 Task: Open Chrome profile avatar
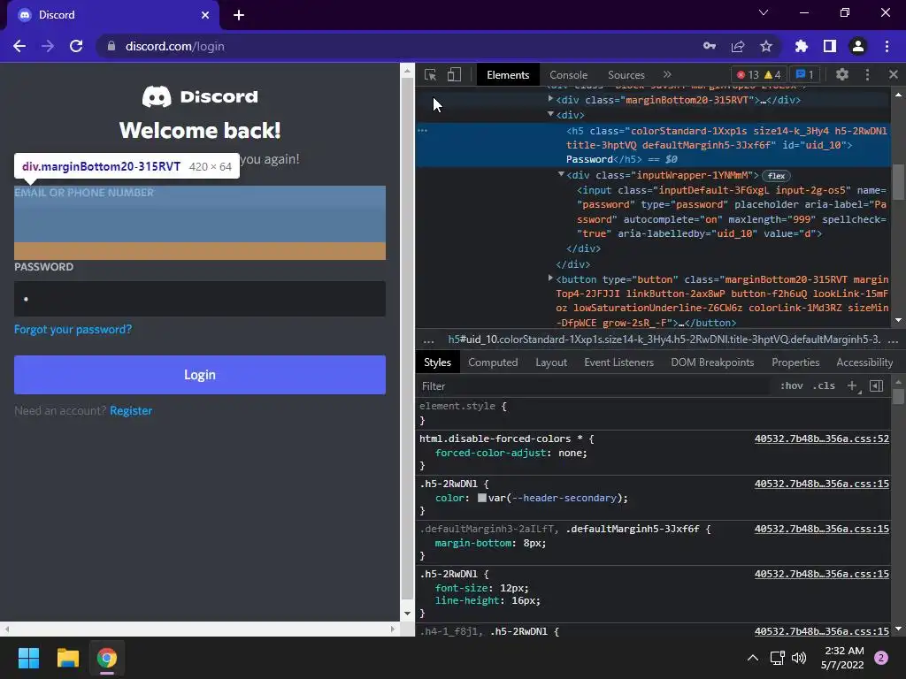coord(858,46)
